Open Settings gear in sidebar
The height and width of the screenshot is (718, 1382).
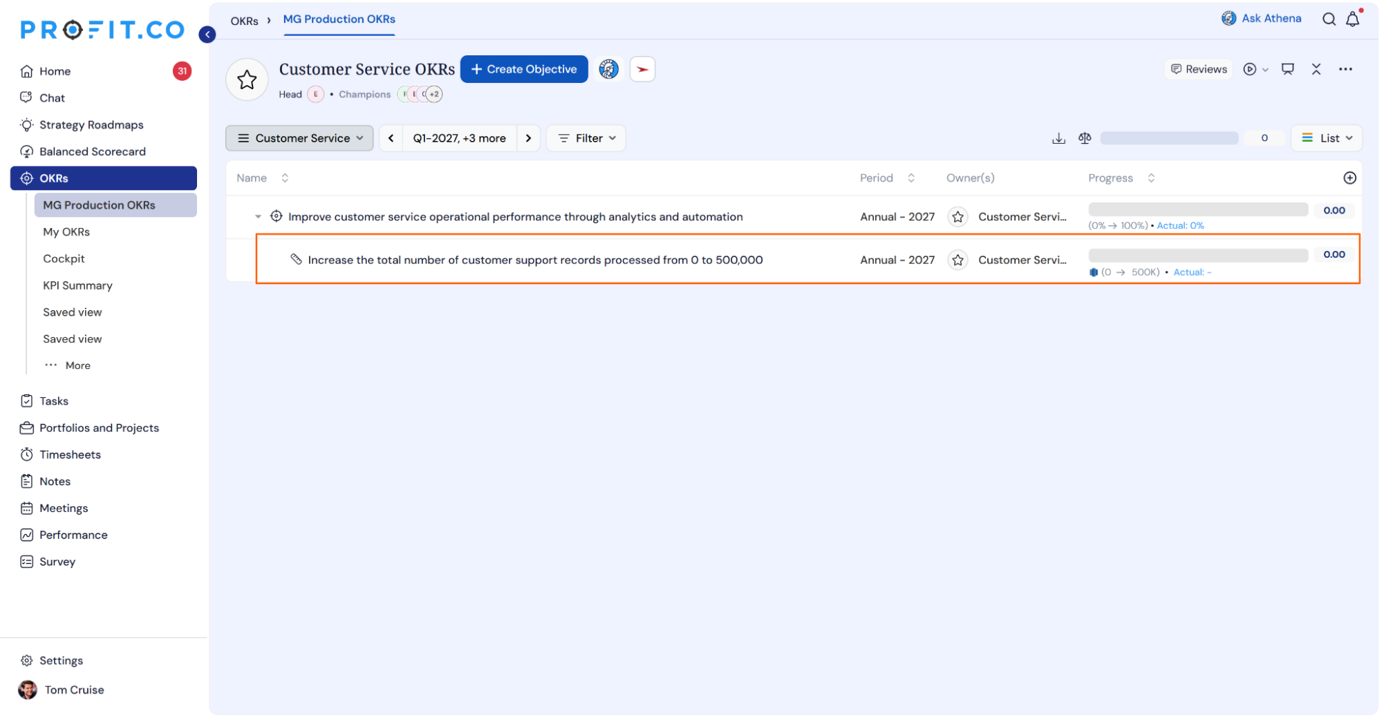pyautogui.click(x=27, y=661)
